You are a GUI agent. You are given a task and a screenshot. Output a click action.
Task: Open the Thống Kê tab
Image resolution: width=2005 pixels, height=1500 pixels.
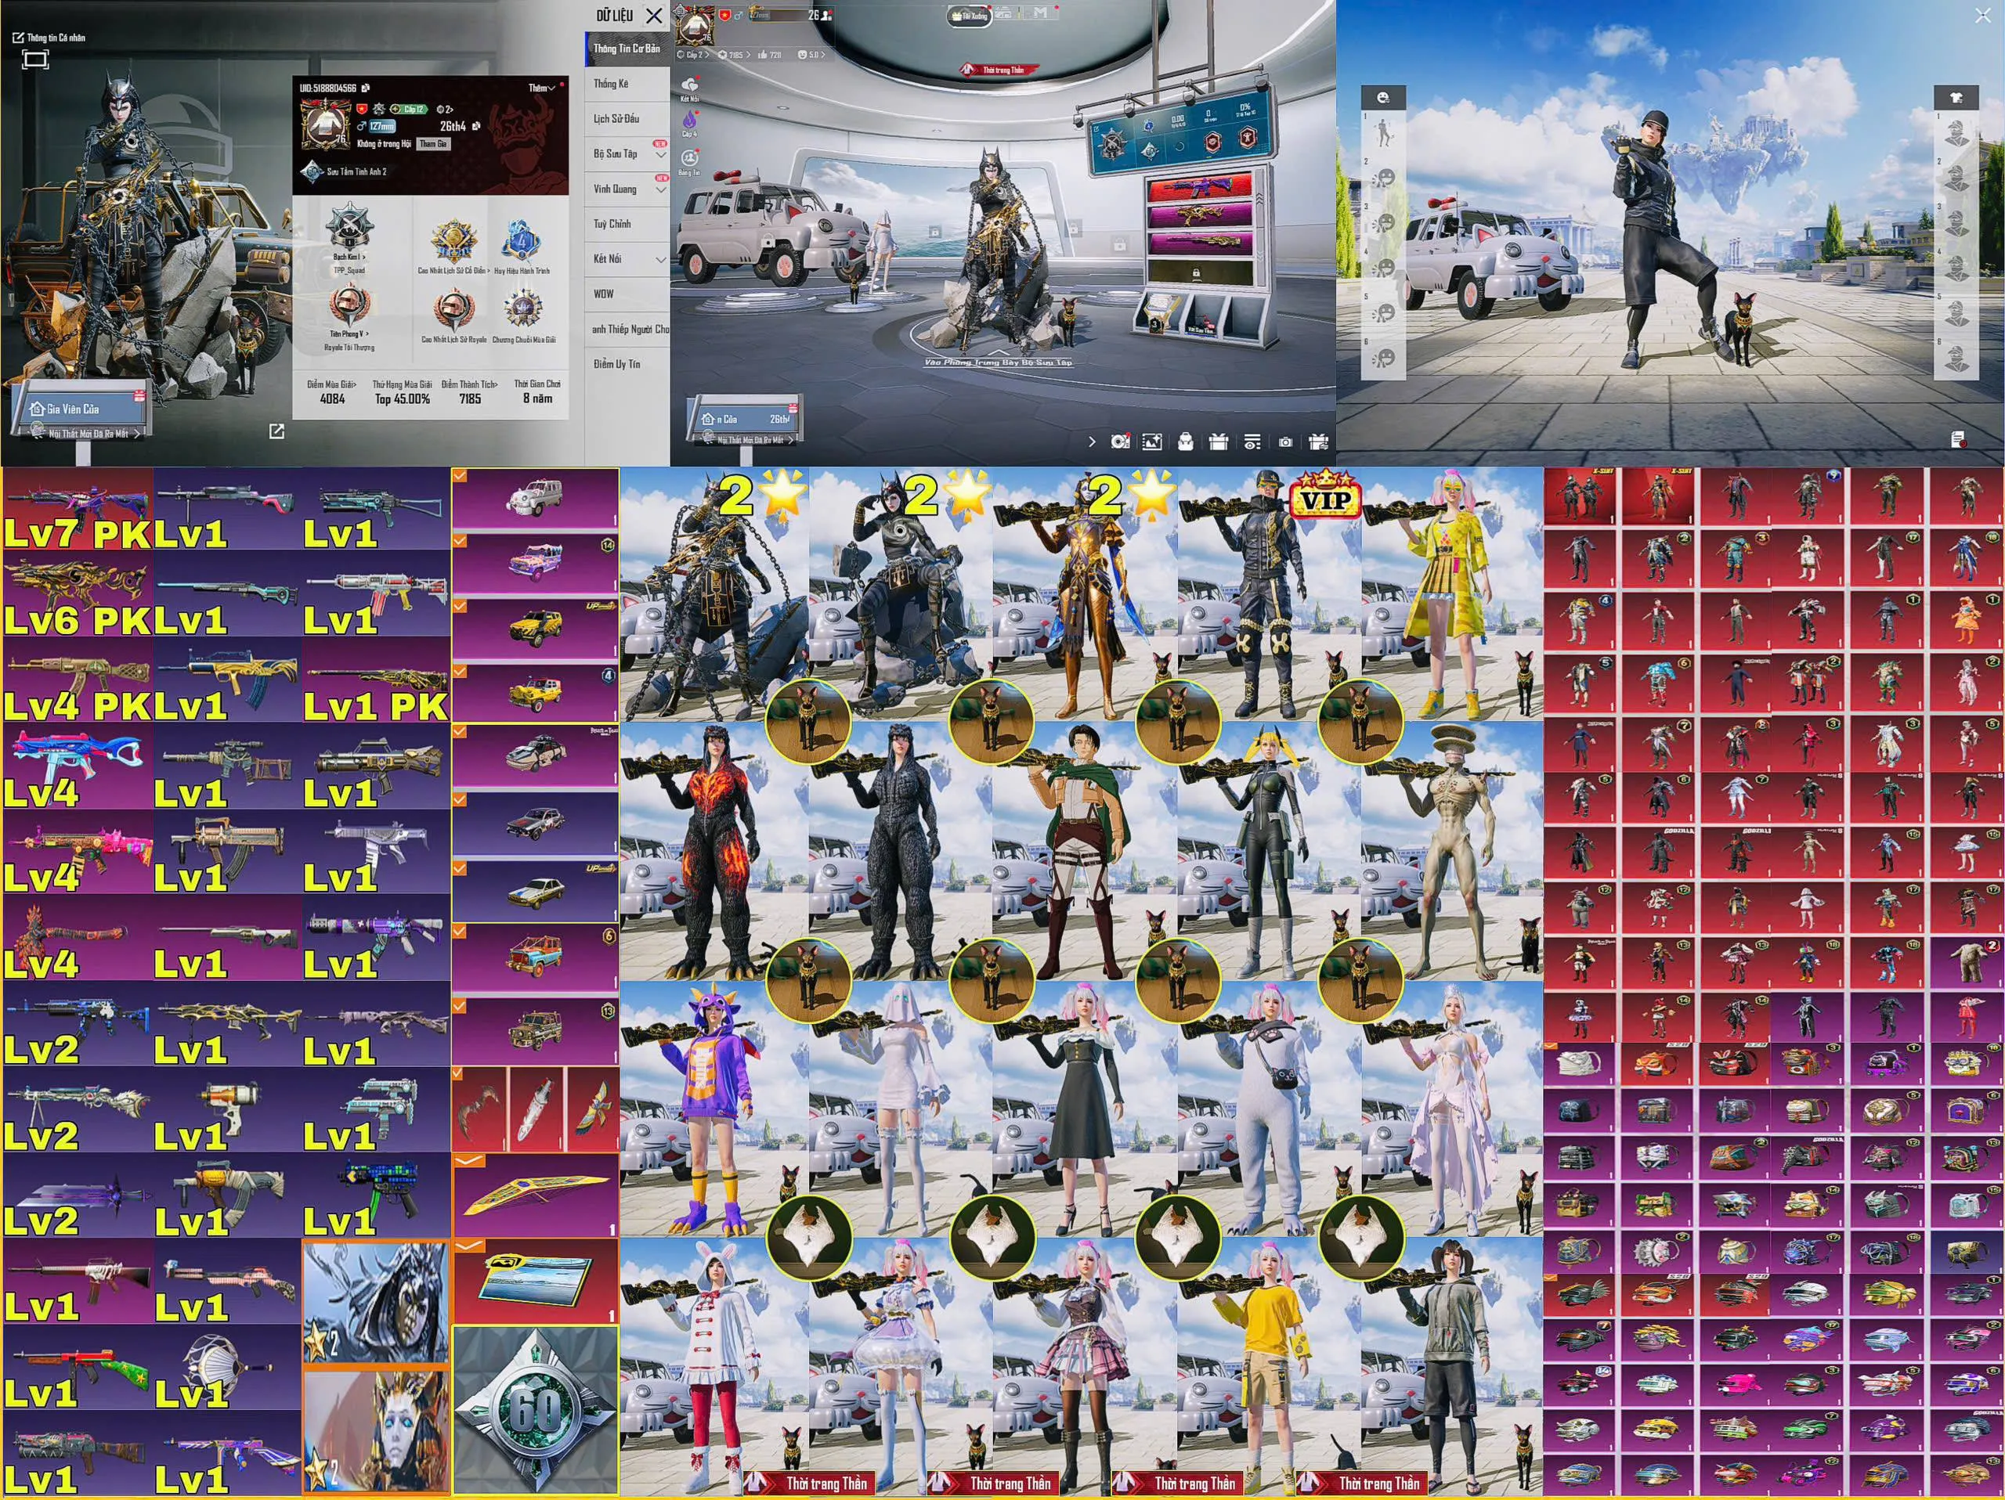tap(627, 83)
